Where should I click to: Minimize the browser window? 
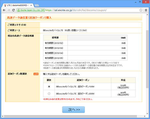click(136, 2)
